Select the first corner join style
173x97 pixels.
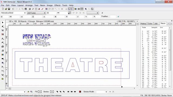pyautogui.click(x=57, y=92)
